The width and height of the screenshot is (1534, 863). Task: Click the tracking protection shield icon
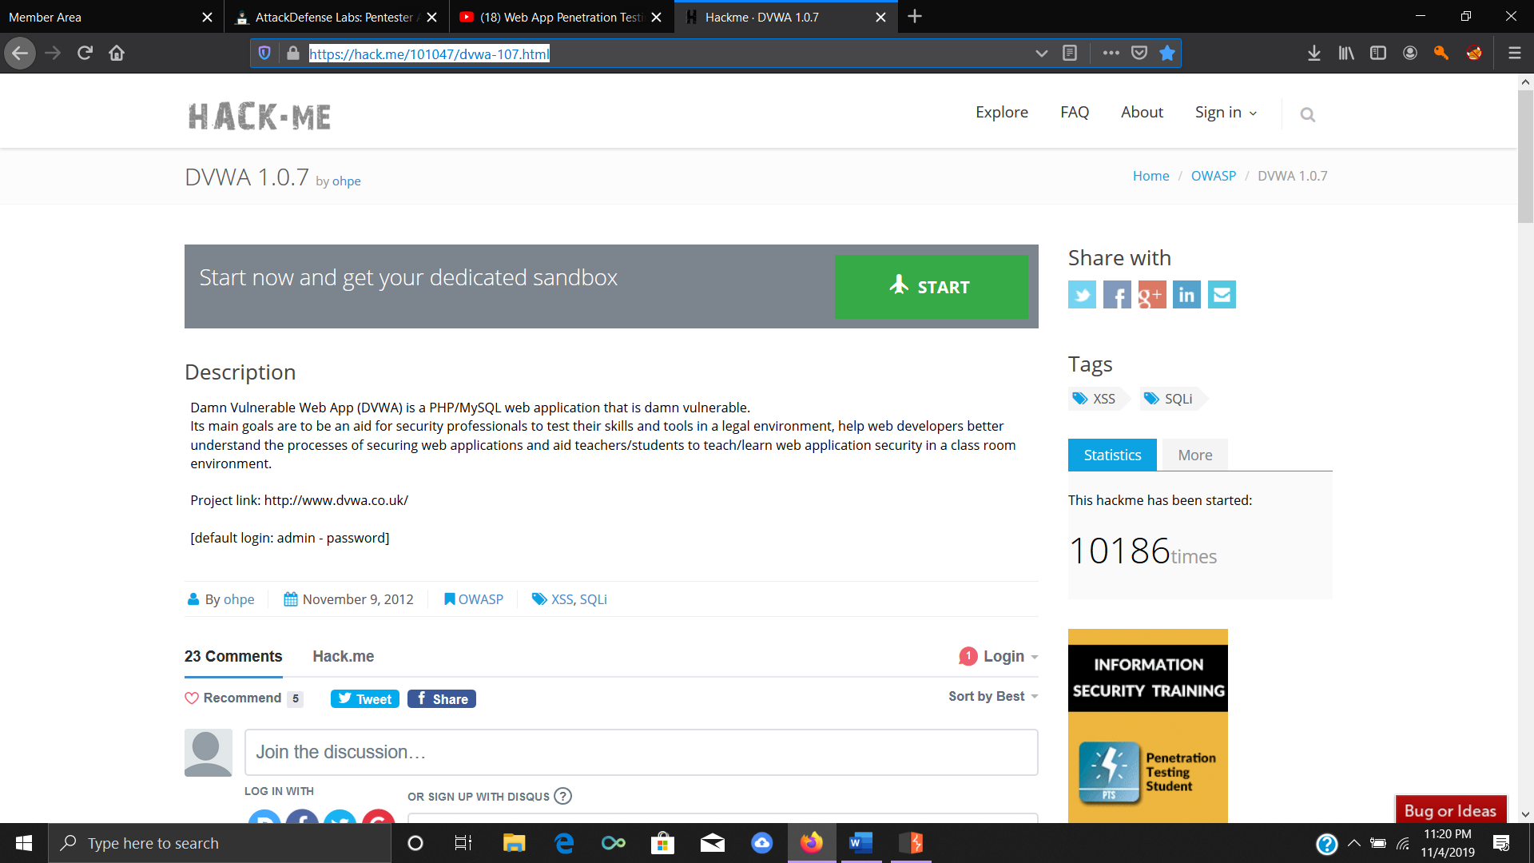[x=264, y=53]
